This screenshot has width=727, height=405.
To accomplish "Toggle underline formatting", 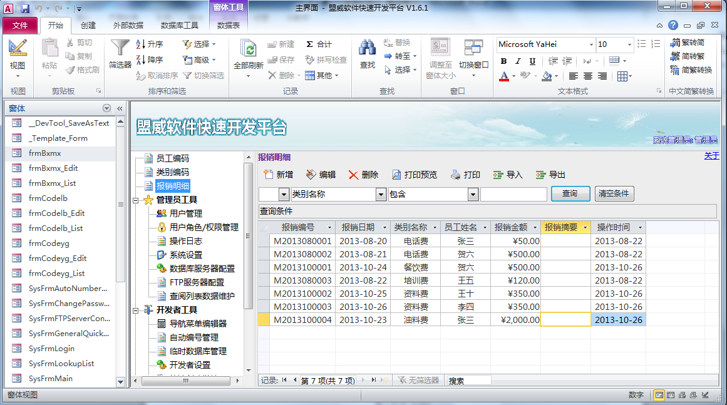I will pyautogui.click(x=532, y=61).
